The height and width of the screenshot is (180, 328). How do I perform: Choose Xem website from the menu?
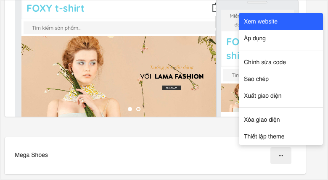[x=280, y=21]
